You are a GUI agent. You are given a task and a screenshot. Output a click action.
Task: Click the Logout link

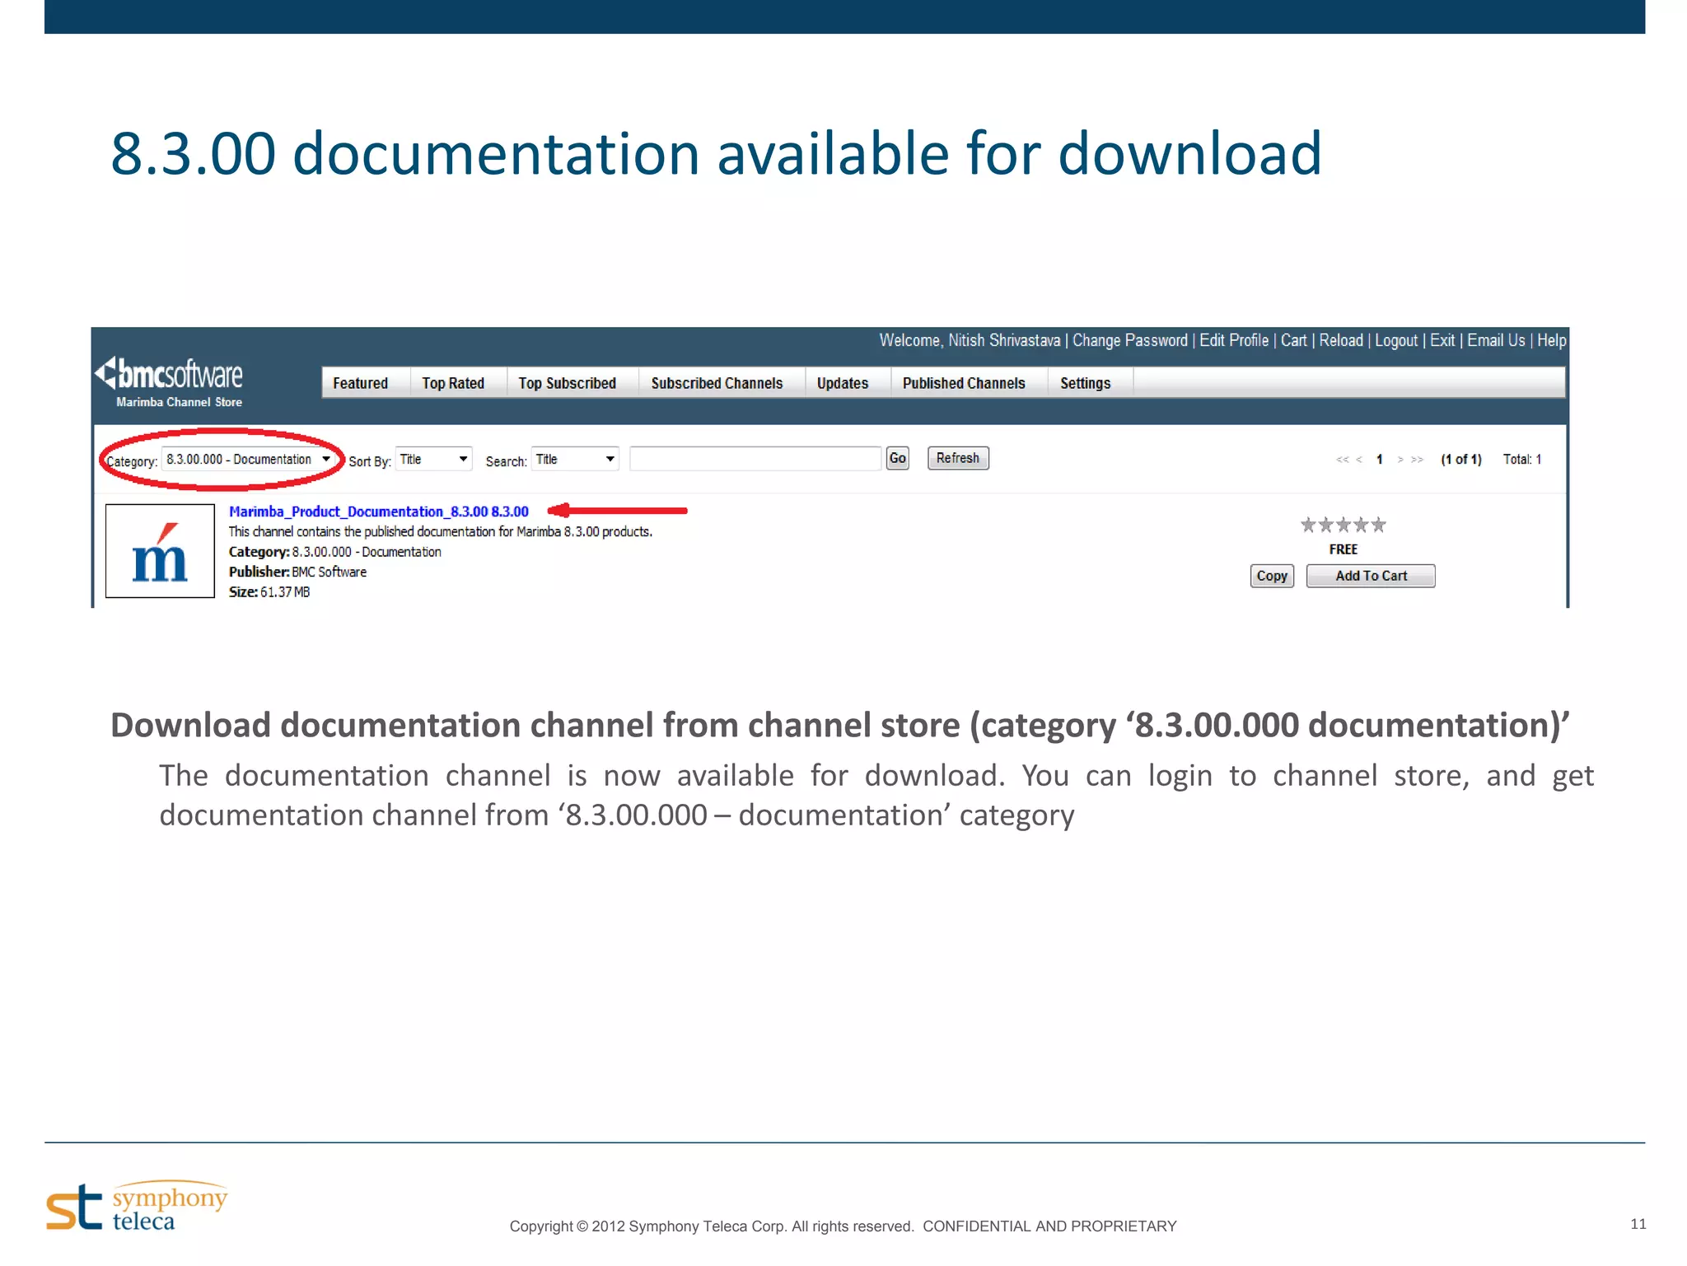(1396, 340)
